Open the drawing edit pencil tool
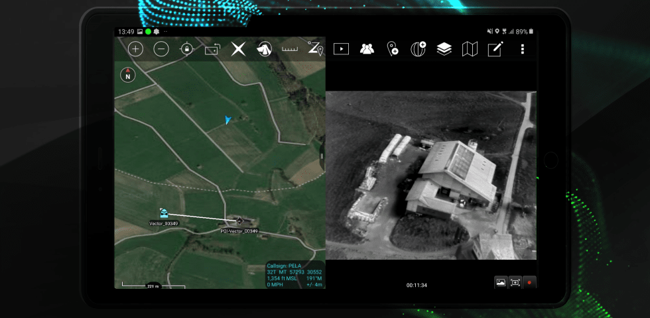650x318 pixels. (495, 49)
